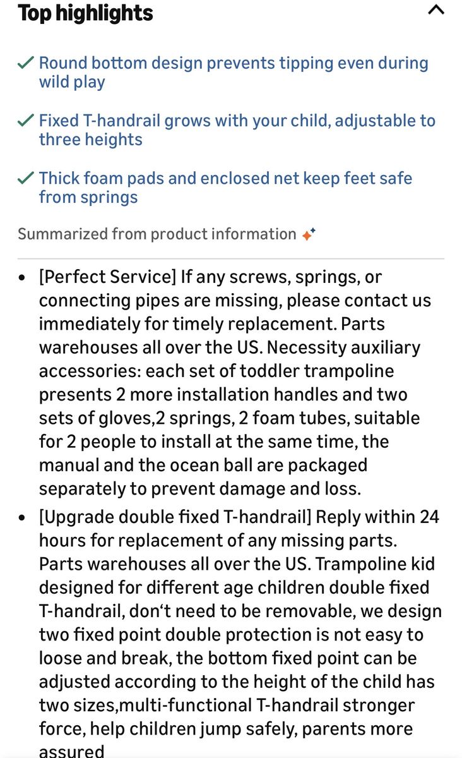Open 'Thick foam pads and enclosed net' highlight
This screenshot has height=758, width=462.
225,187
